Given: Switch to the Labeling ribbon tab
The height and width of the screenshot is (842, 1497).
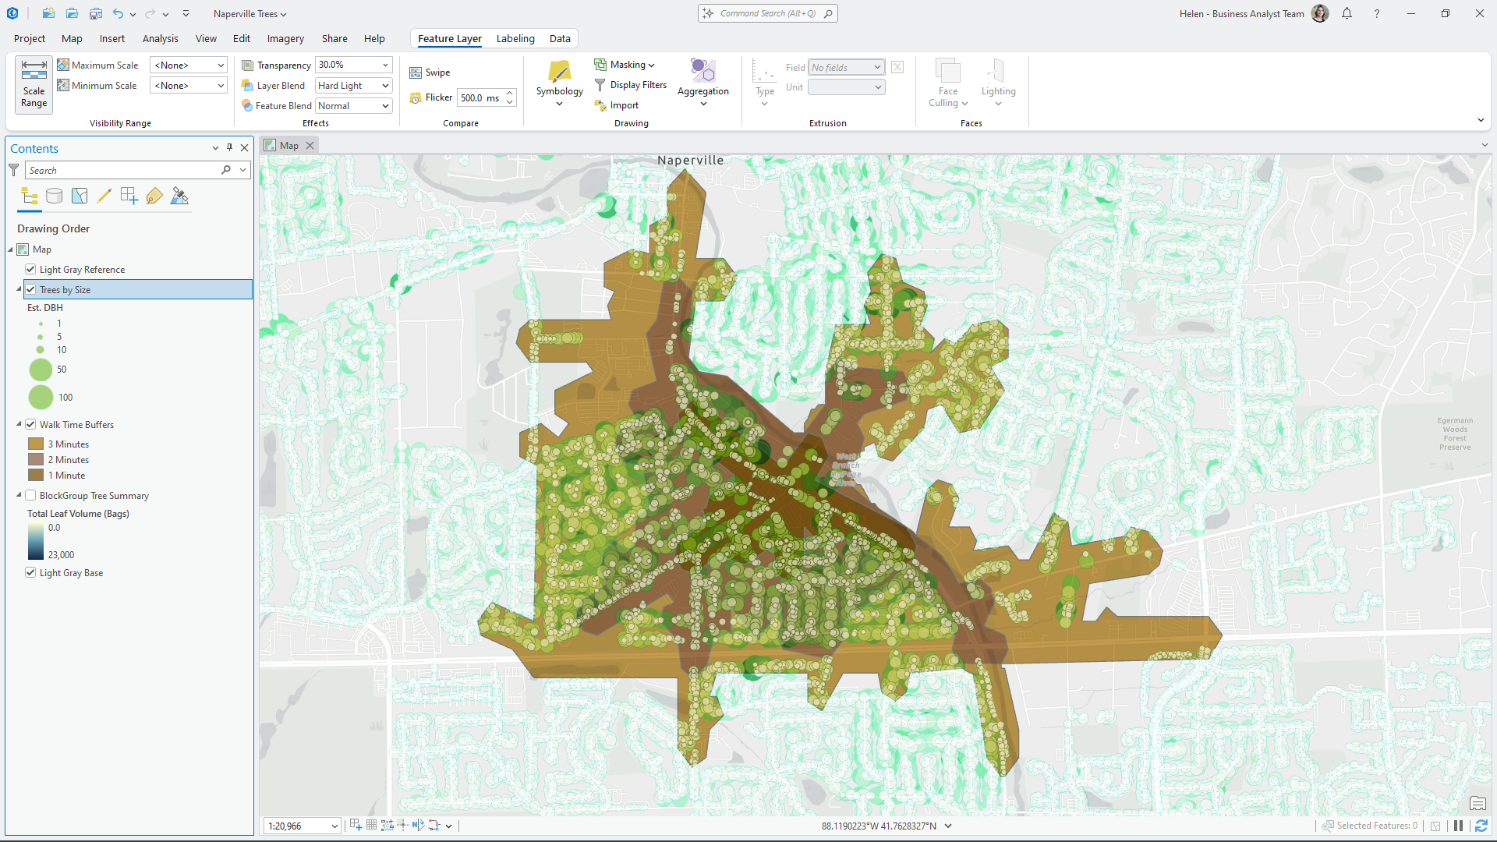Looking at the screenshot, I should tap(515, 38).
